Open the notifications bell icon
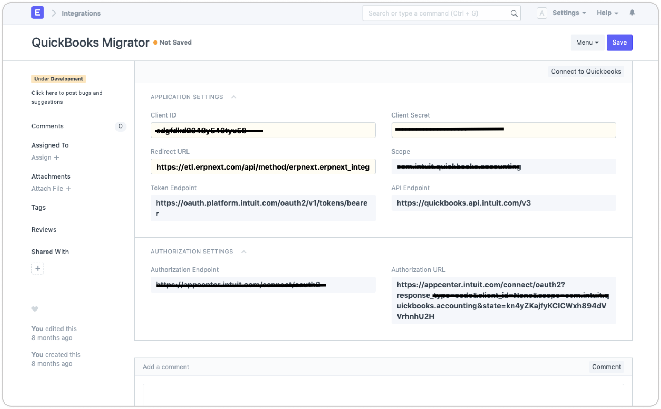661x409 pixels. [x=632, y=13]
